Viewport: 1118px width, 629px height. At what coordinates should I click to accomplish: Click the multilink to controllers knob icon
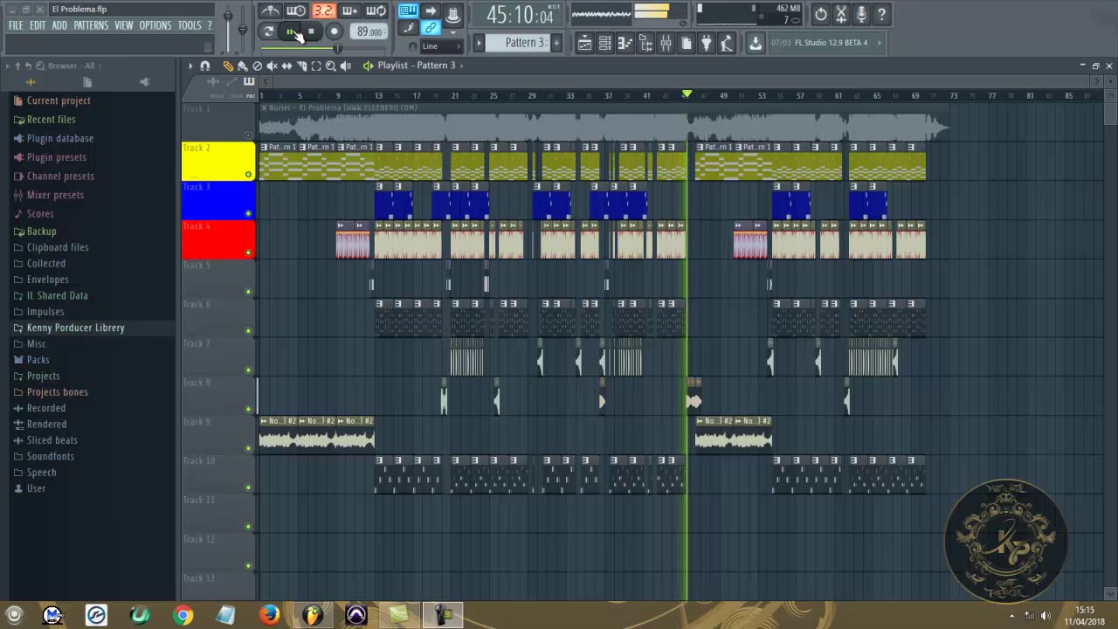pyautogui.click(x=453, y=13)
